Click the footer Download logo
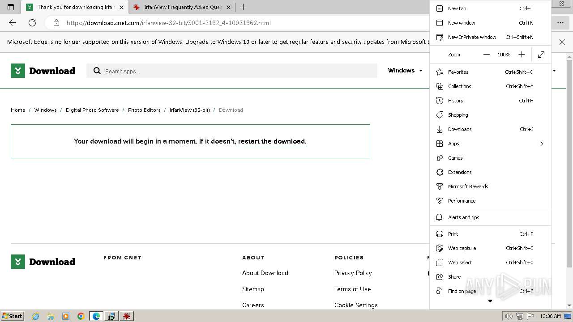Viewport: 573px width, 322px height. point(43,262)
